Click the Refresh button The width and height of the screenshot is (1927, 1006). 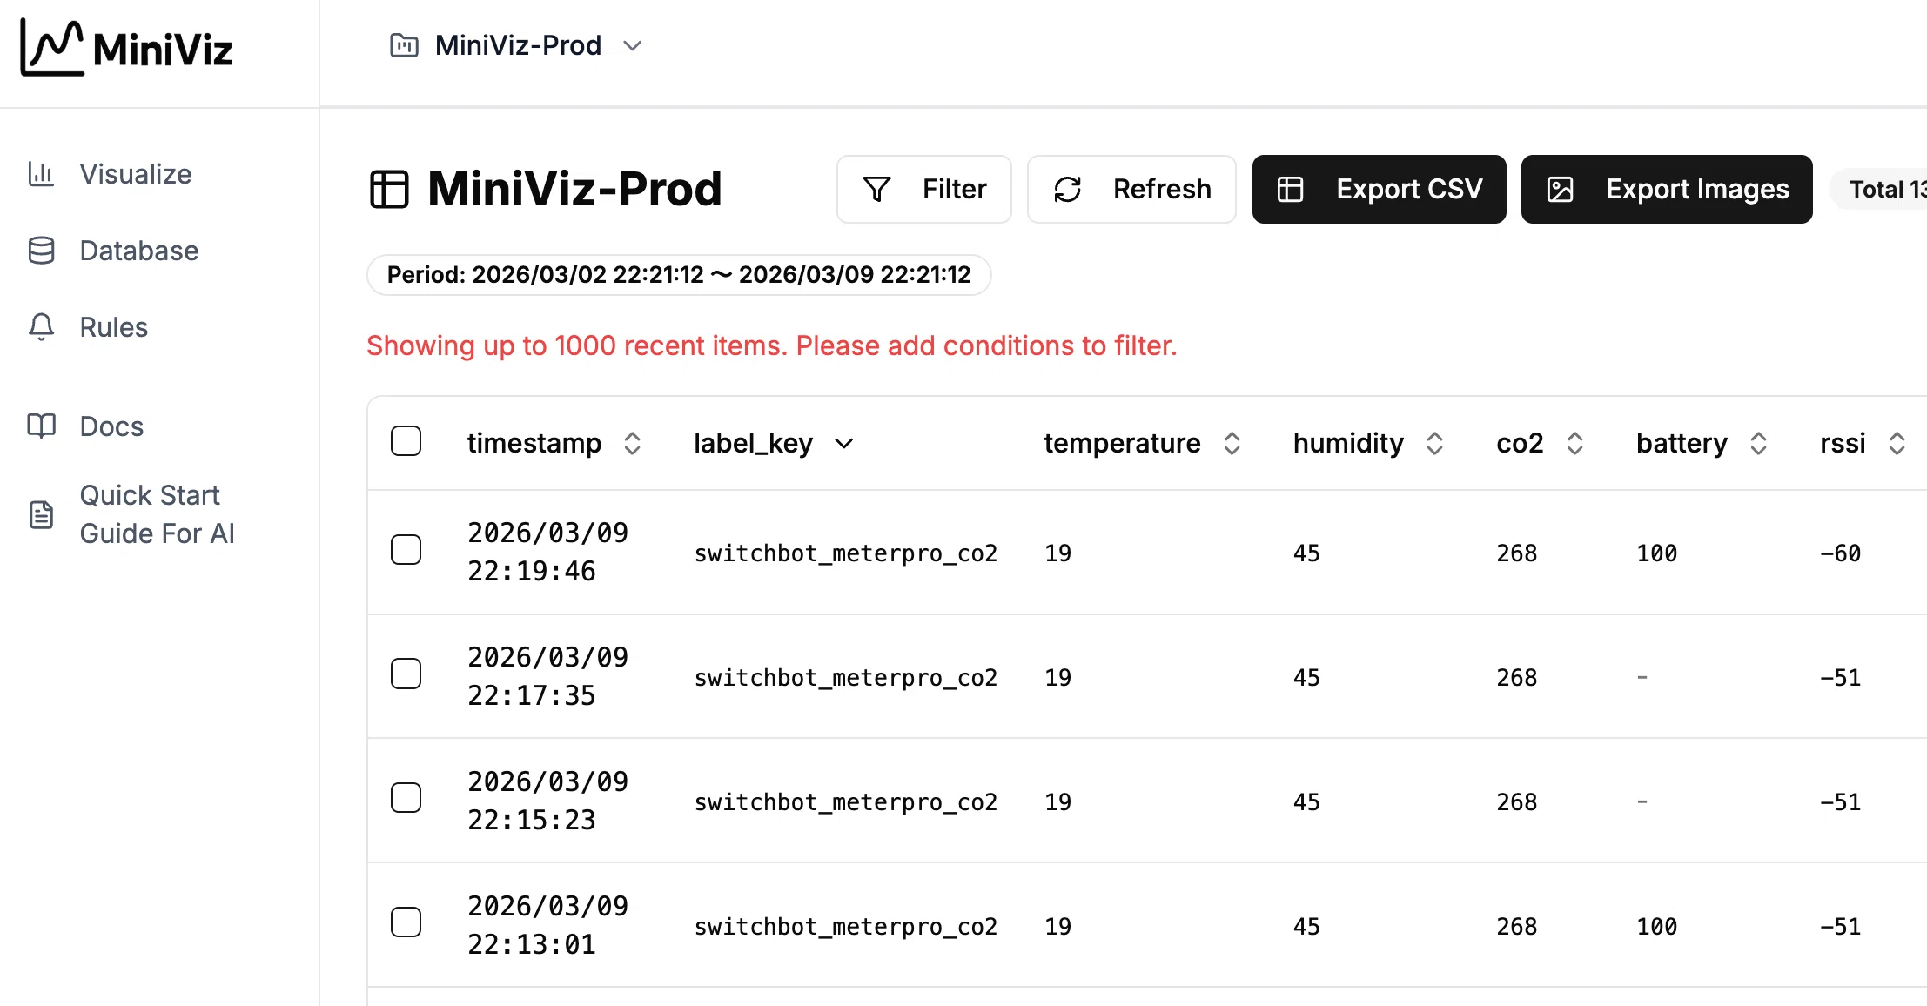click(x=1131, y=189)
